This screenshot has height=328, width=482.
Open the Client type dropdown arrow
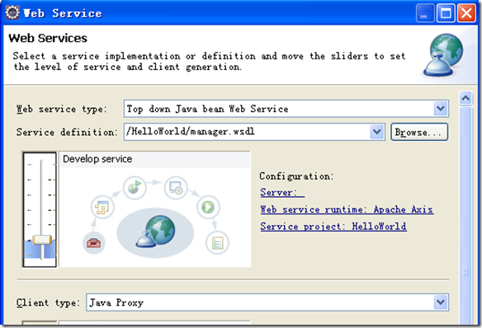441,302
